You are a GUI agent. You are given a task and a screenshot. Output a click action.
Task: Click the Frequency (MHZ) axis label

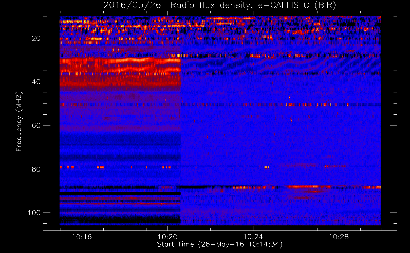pos(19,121)
